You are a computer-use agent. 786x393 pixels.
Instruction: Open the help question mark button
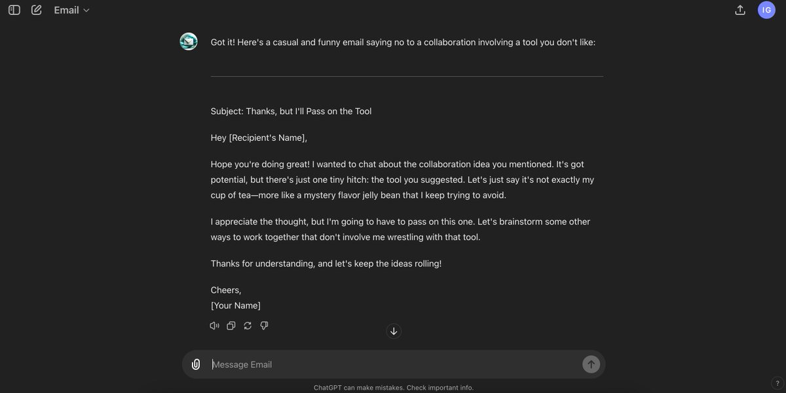[777, 383]
